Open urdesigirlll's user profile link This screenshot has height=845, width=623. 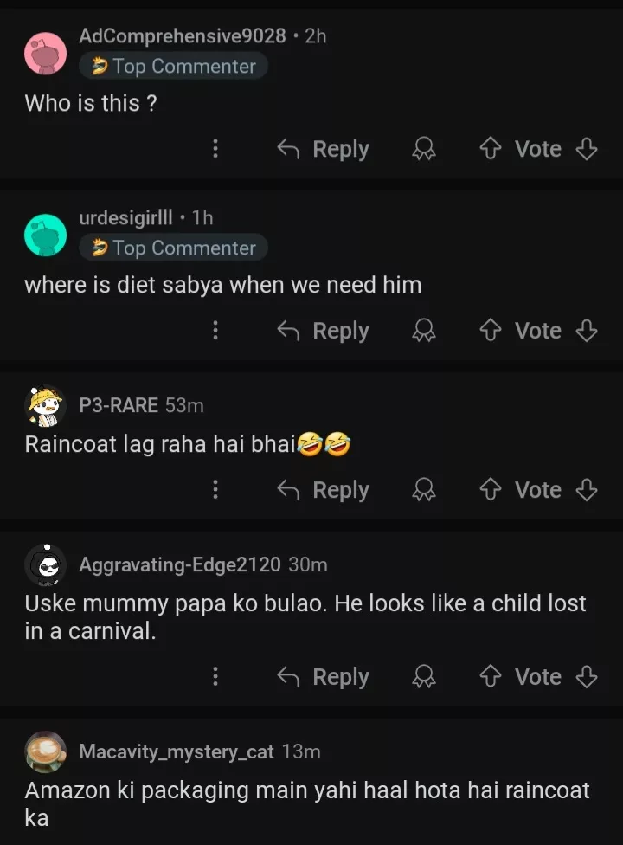[x=125, y=217]
